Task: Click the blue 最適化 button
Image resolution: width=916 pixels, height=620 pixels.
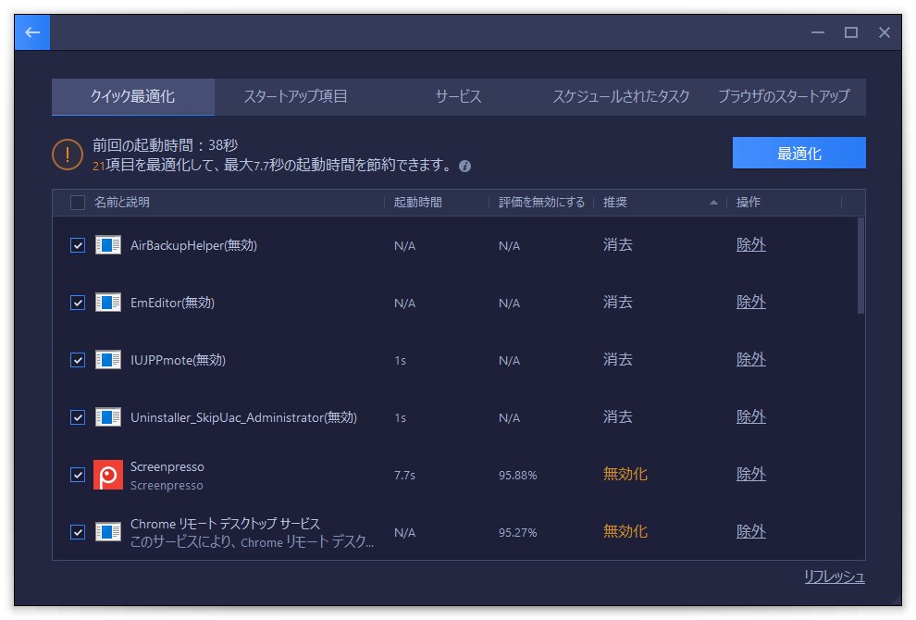Action: [x=799, y=153]
